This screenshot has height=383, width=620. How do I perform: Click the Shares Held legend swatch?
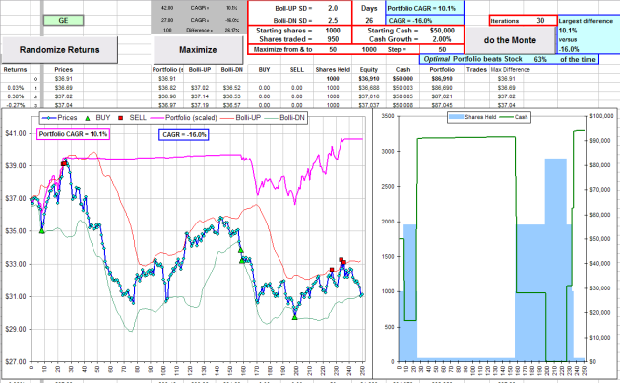point(456,117)
